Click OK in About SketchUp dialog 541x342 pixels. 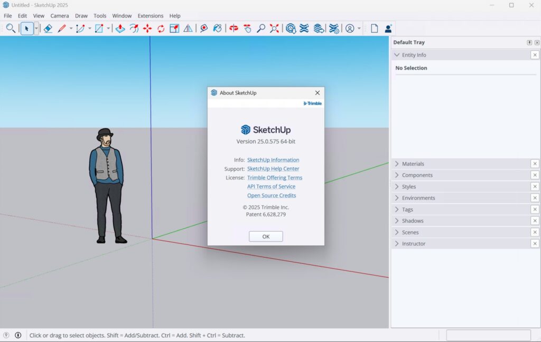click(266, 236)
